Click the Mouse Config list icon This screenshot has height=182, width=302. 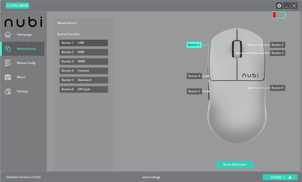click(8, 63)
